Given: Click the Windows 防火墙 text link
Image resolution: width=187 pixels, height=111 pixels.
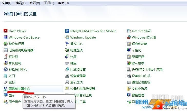Looking at the screenshot, I should pos(144,38).
